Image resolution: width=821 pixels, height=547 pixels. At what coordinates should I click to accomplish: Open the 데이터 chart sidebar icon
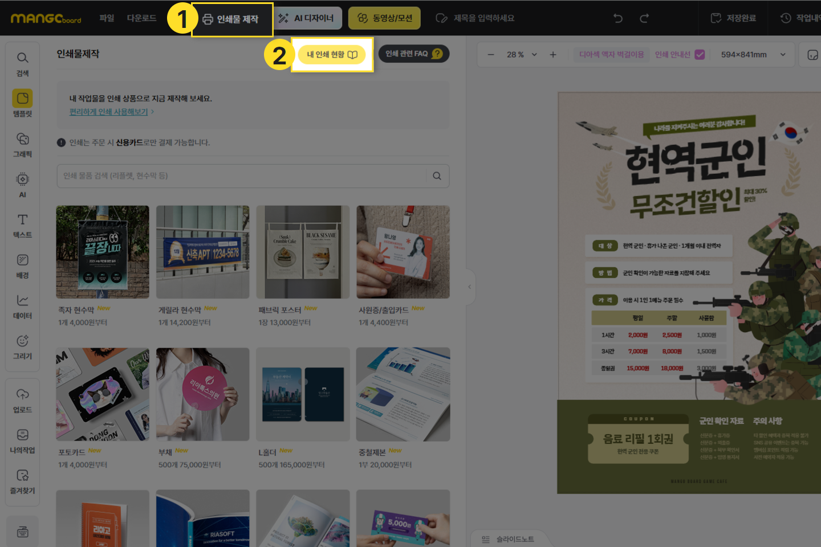click(x=22, y=307)
